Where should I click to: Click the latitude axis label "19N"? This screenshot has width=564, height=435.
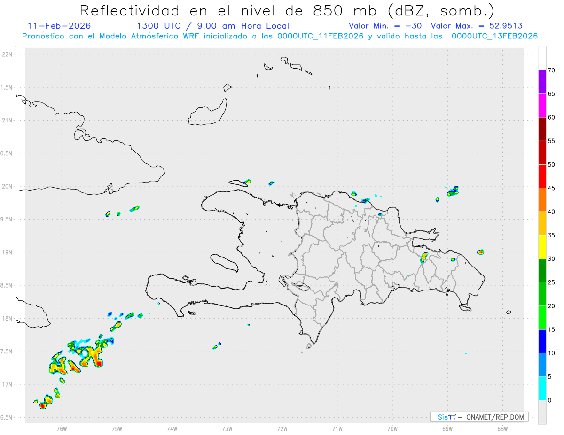tap(8, 252)
